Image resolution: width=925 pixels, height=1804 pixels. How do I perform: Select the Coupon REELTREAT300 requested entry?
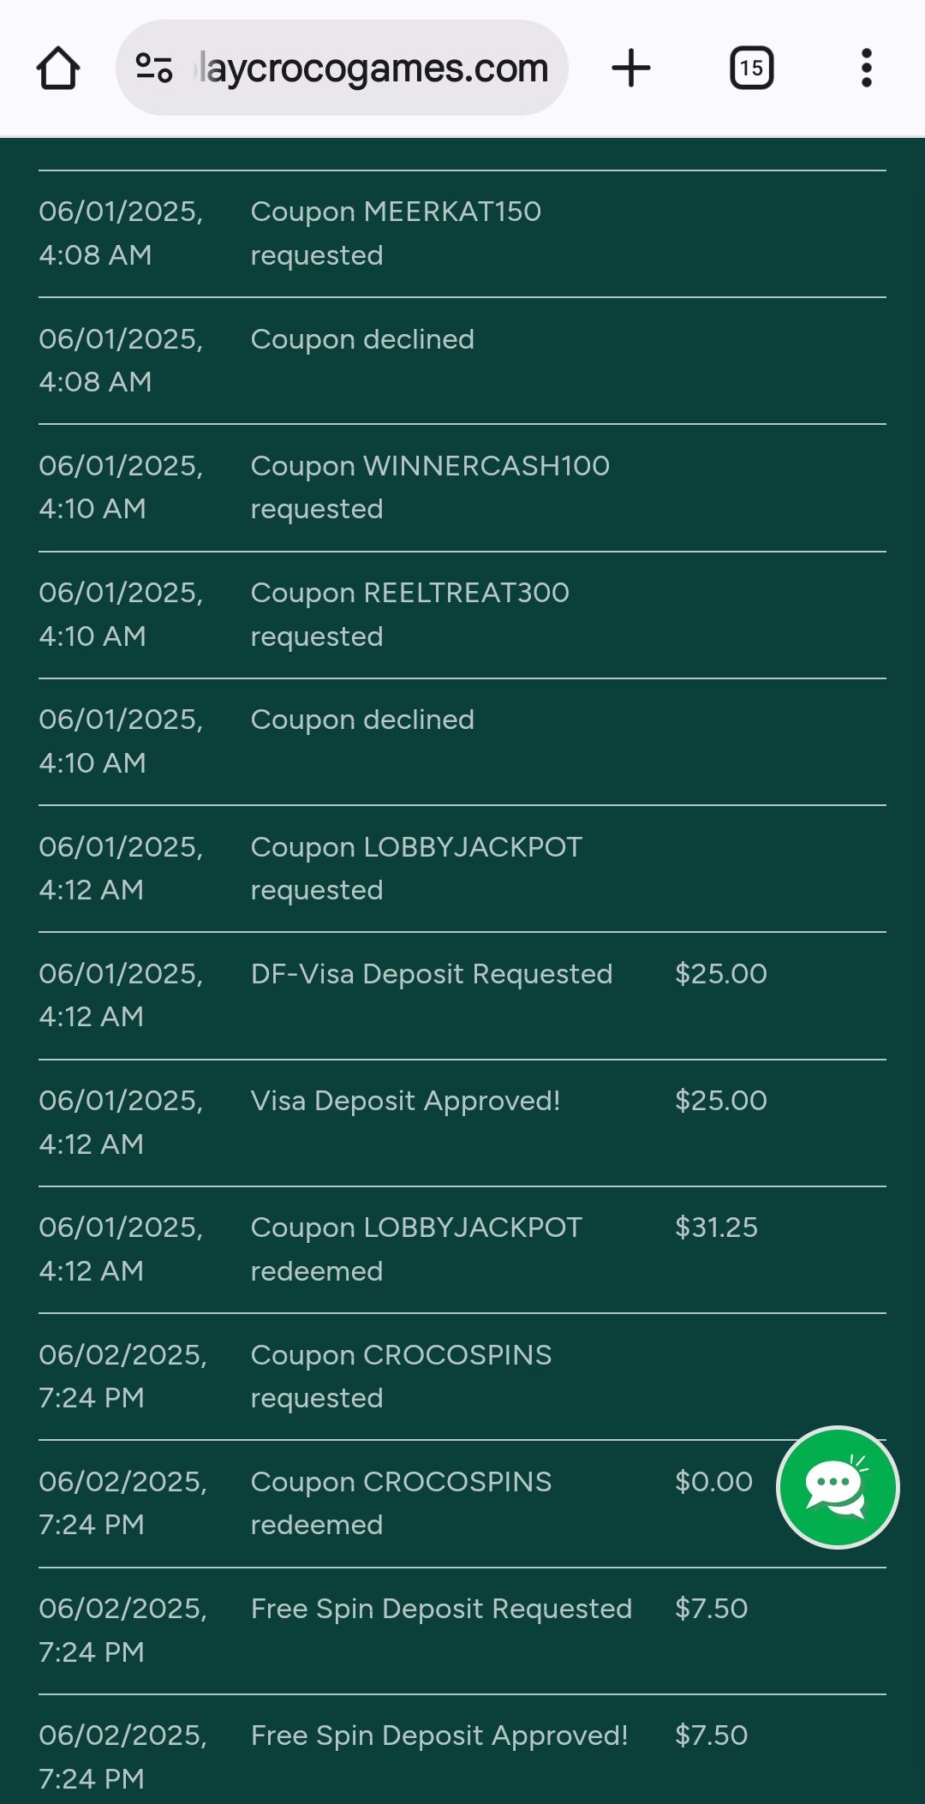pyautogui.click(x=409, y=613)
